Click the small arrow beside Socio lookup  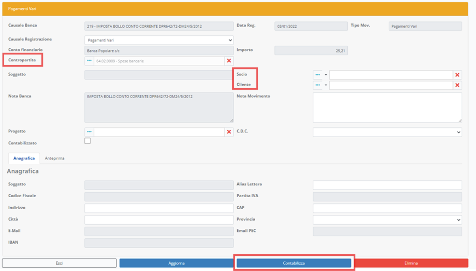pyautogui.click(x=326, y=75)
